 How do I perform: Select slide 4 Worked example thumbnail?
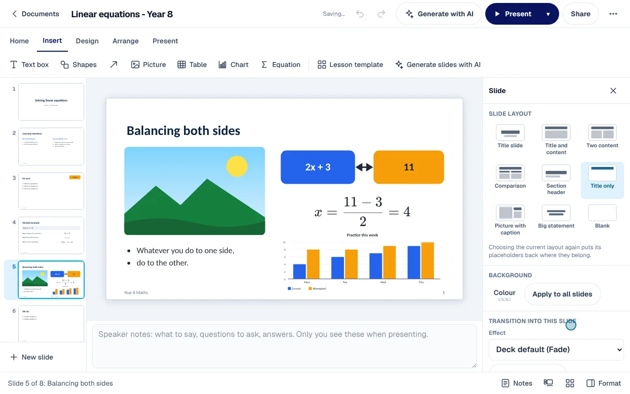pos(51,235)
